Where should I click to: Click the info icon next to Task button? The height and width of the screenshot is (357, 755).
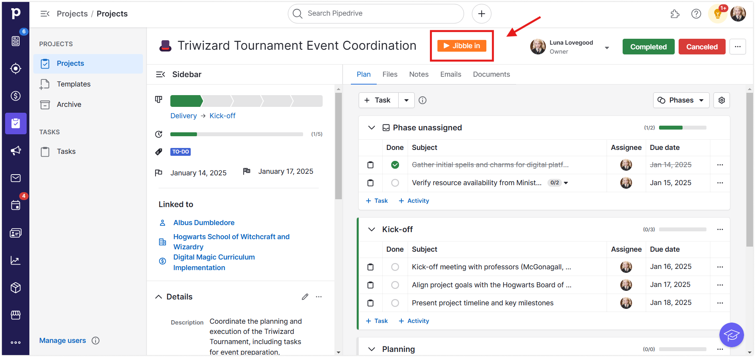point(423,100)
